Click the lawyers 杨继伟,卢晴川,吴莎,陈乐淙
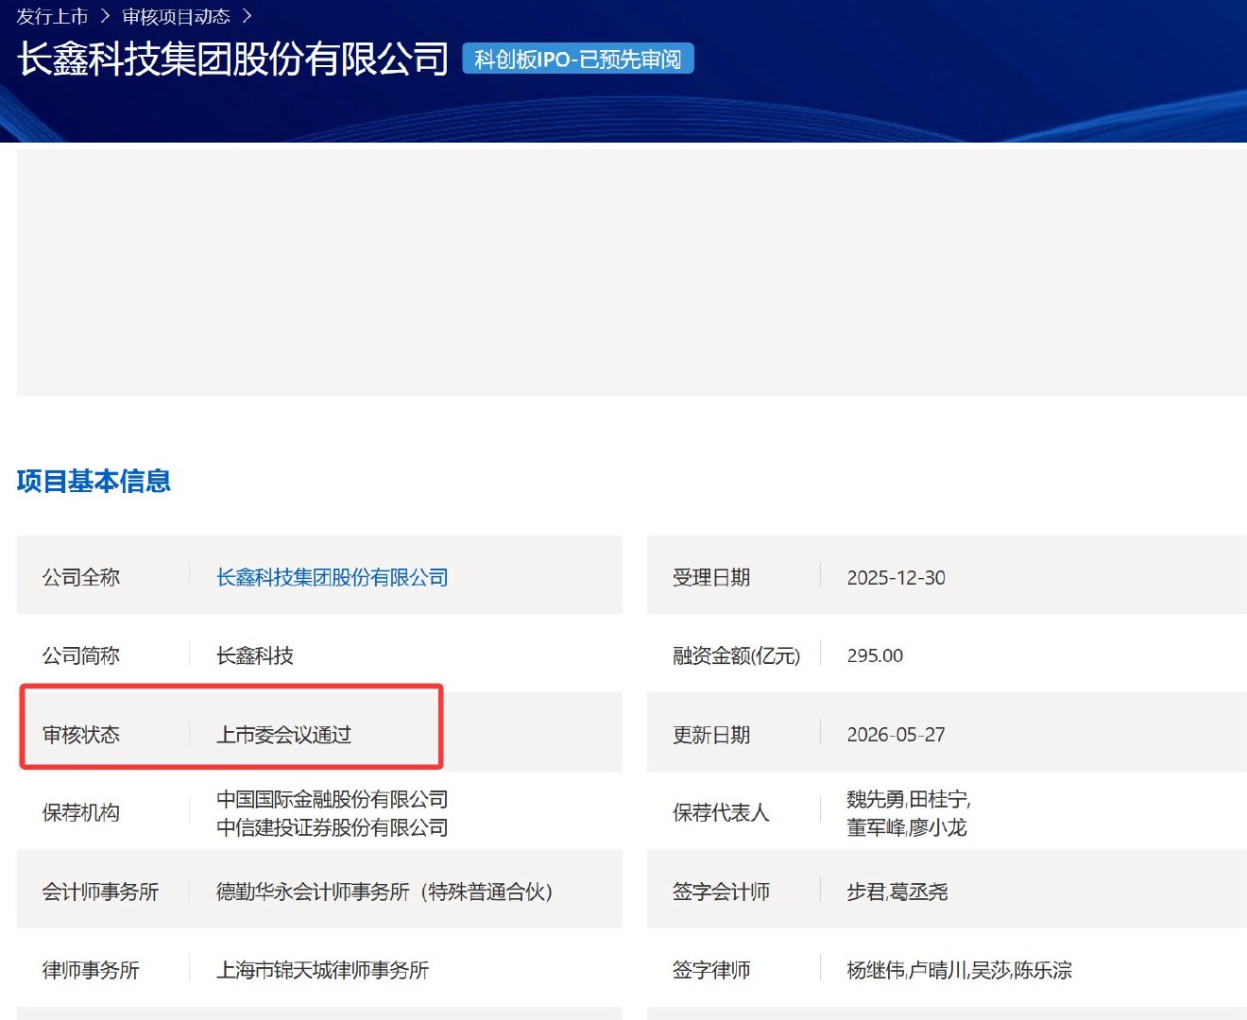The height and width of the screenshot is (1020, 1247). pos(960,970)
